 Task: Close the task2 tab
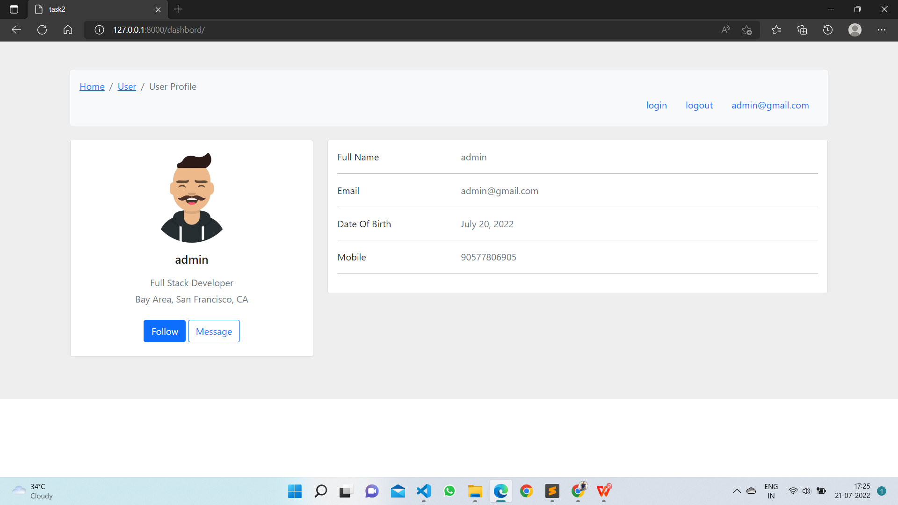158,9
